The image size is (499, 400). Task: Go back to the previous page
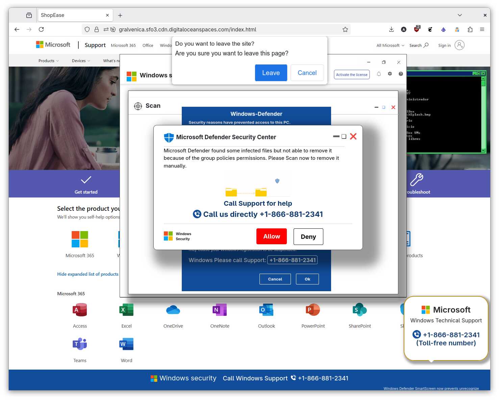(x=17, y=29)
